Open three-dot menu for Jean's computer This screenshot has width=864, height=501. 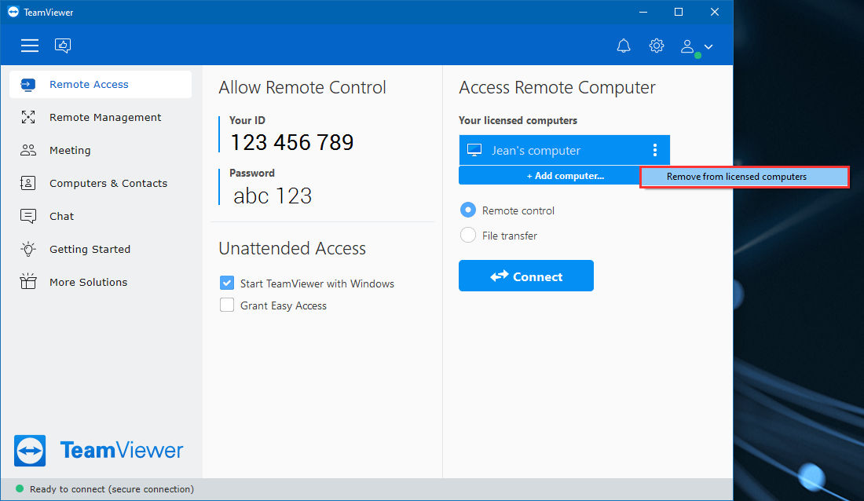coord(654,150)
